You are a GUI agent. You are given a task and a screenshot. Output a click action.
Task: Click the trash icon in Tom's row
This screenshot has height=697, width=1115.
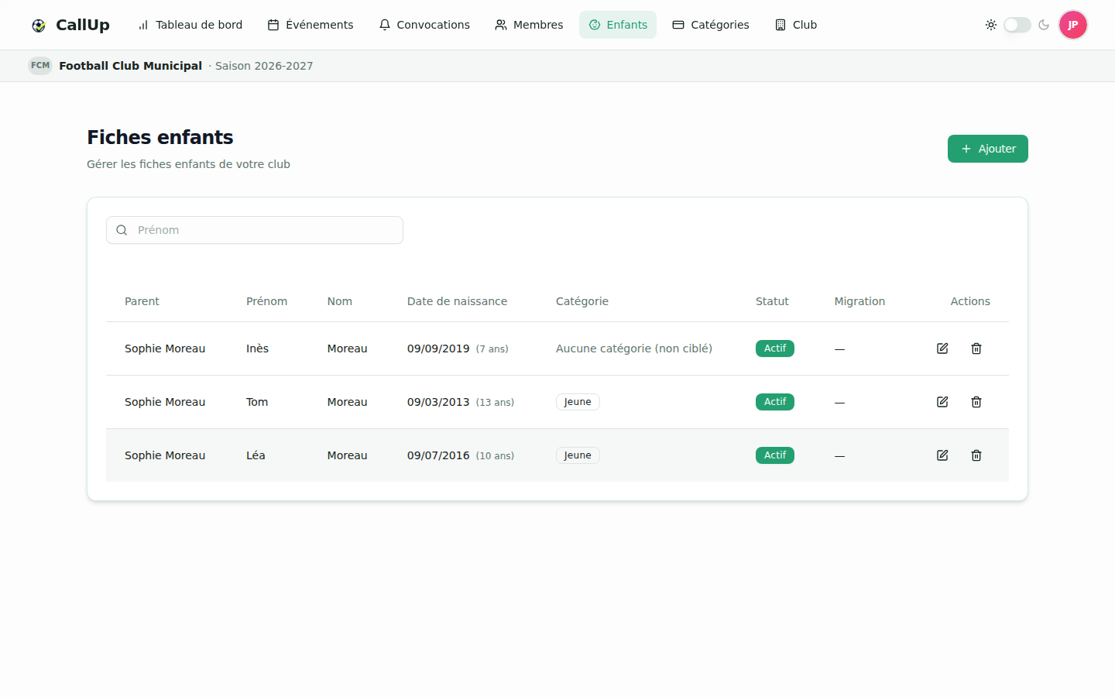[x=976, y=402]
